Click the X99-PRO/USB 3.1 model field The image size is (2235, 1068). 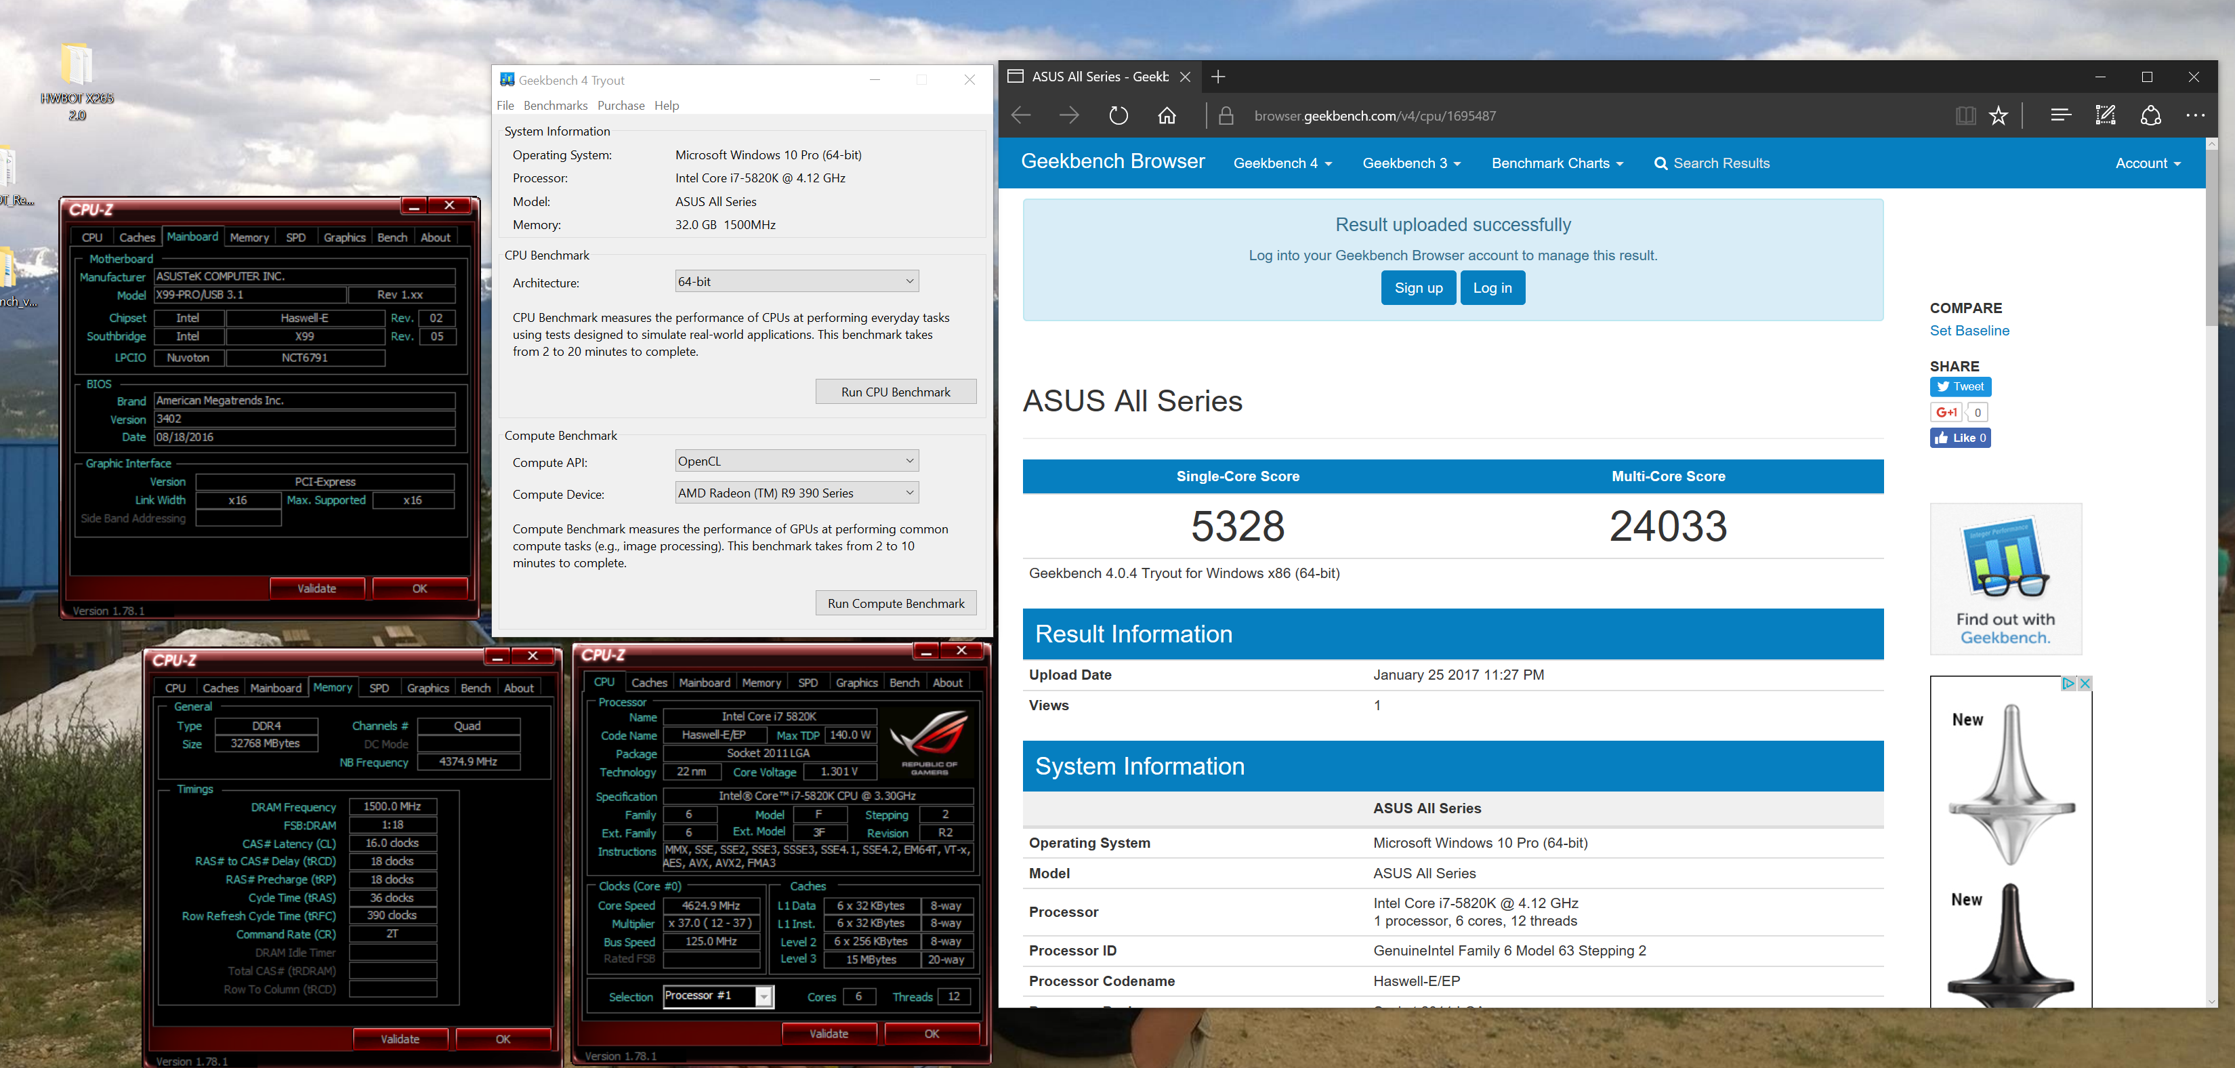[x=250, y=295]
